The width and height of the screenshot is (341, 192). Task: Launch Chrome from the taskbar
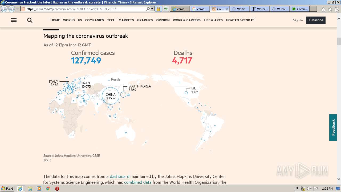click(48, 189)
